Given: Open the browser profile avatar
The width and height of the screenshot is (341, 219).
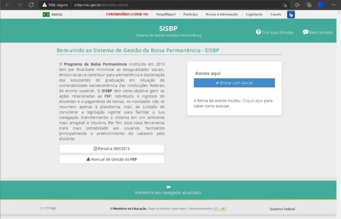Looking at the screenshot, I should (x=322, y=4).
